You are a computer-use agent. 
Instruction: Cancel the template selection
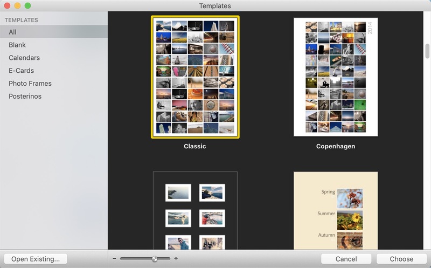pos(346,259)
